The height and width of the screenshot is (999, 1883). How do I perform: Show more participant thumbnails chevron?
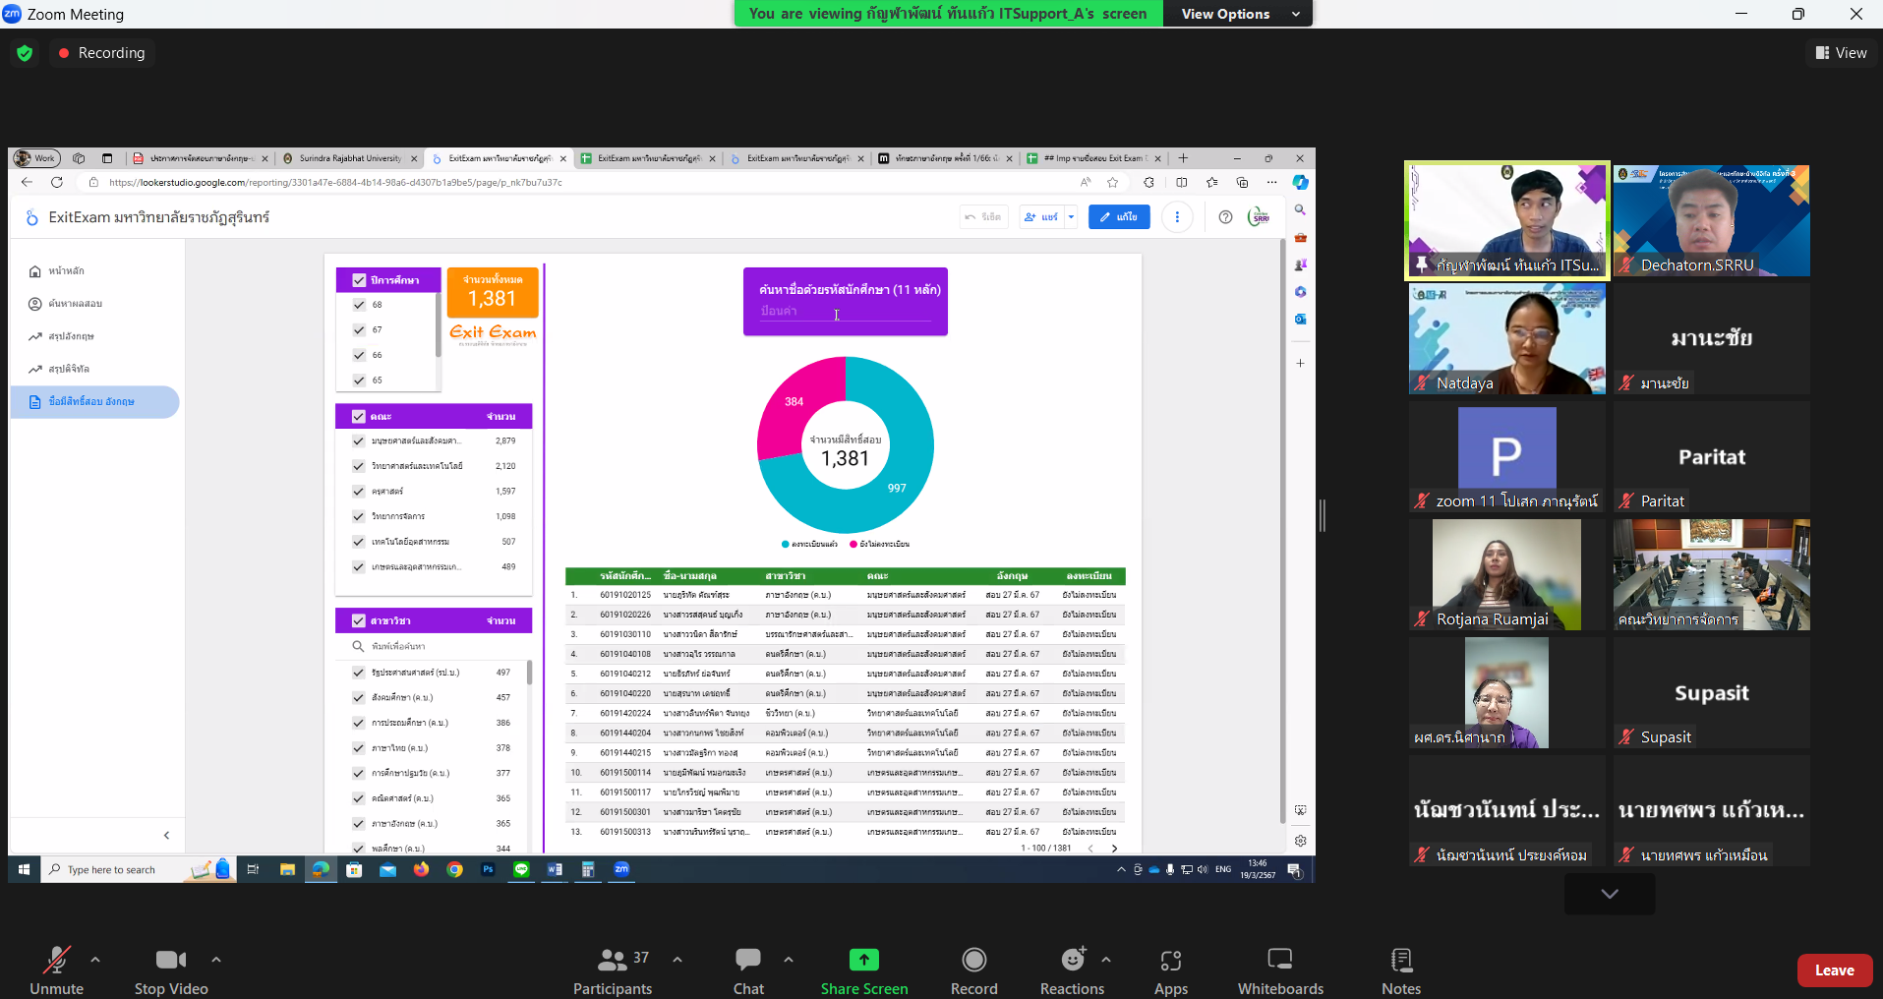1610,894
